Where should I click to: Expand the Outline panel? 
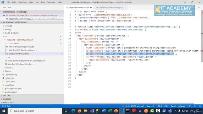click(32, 96)
